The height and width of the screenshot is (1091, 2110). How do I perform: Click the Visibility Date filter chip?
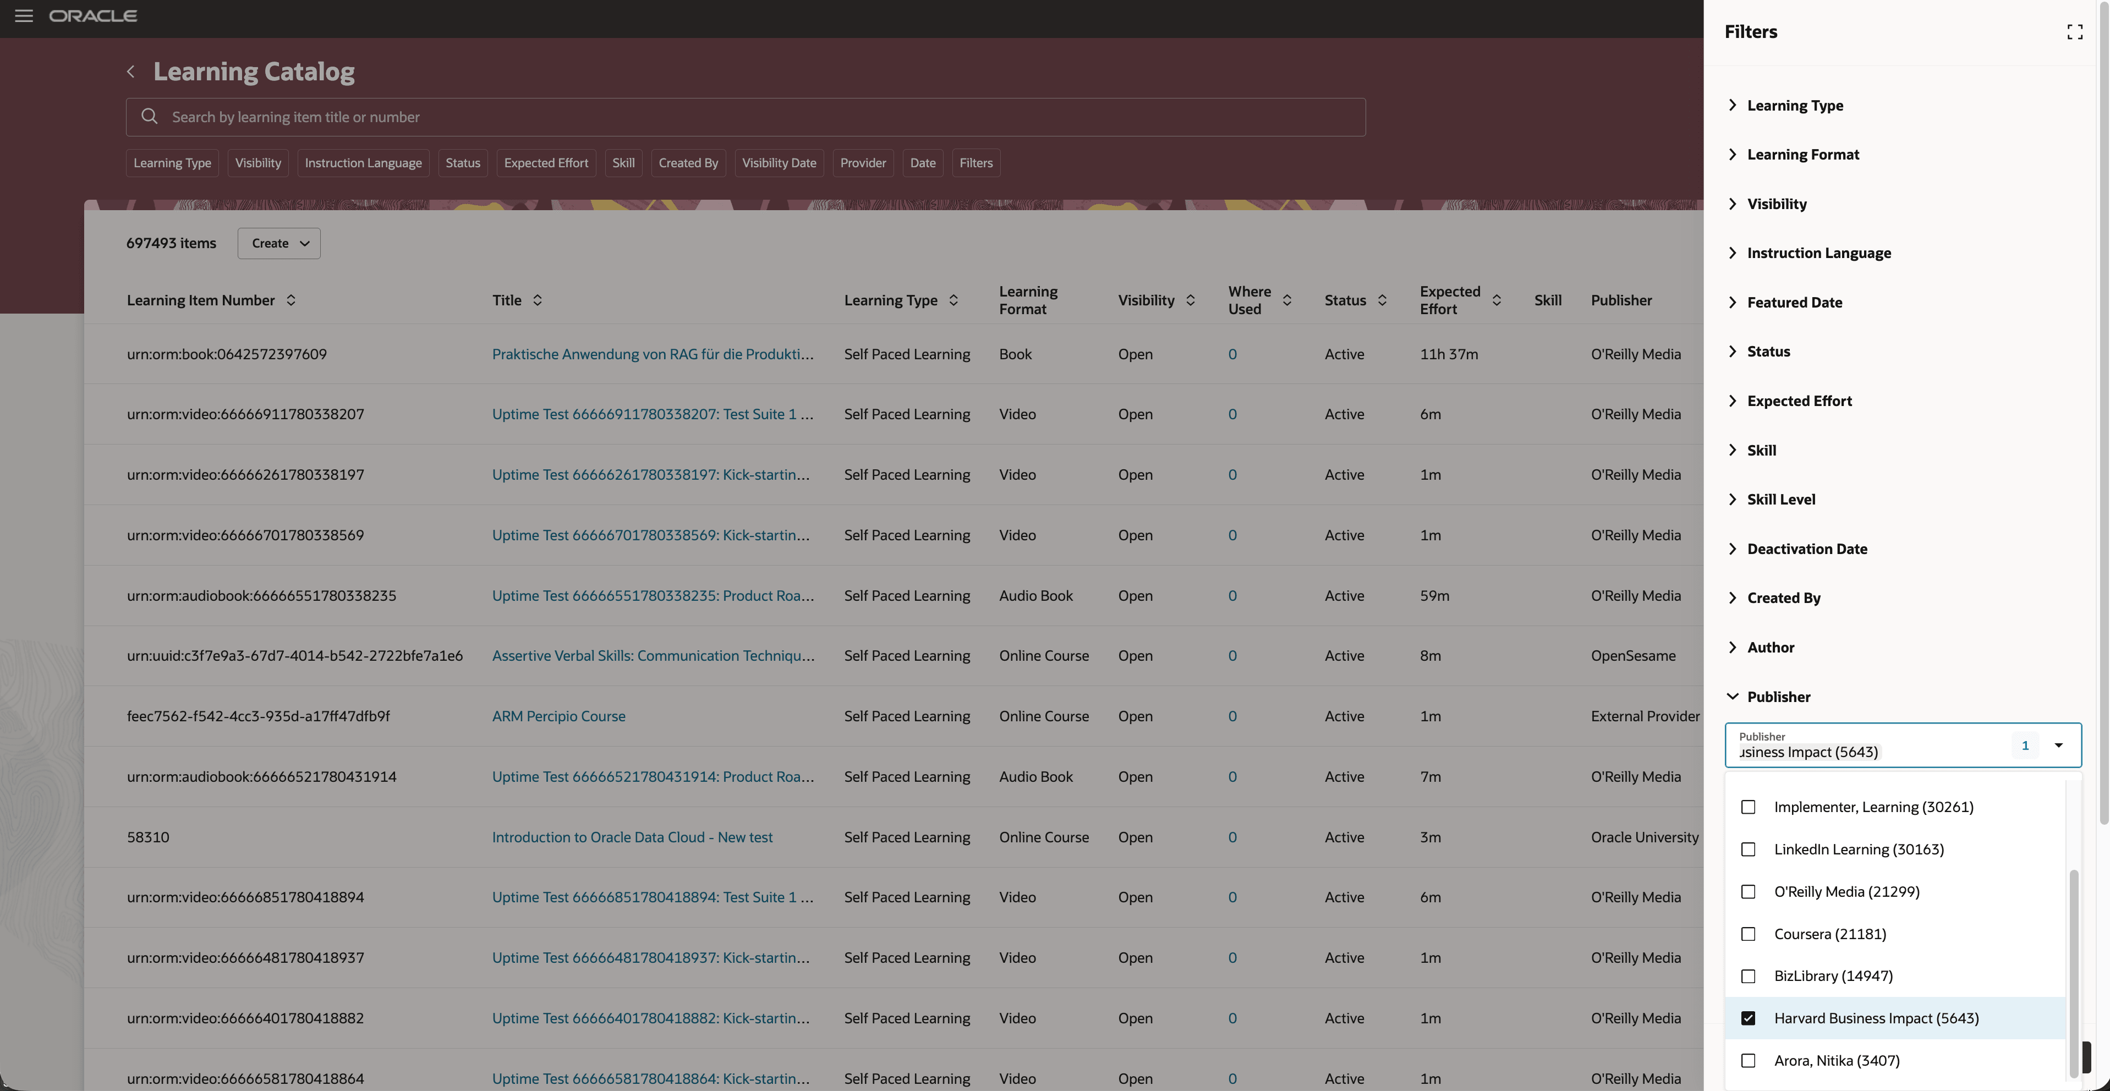tap(779, 163)
